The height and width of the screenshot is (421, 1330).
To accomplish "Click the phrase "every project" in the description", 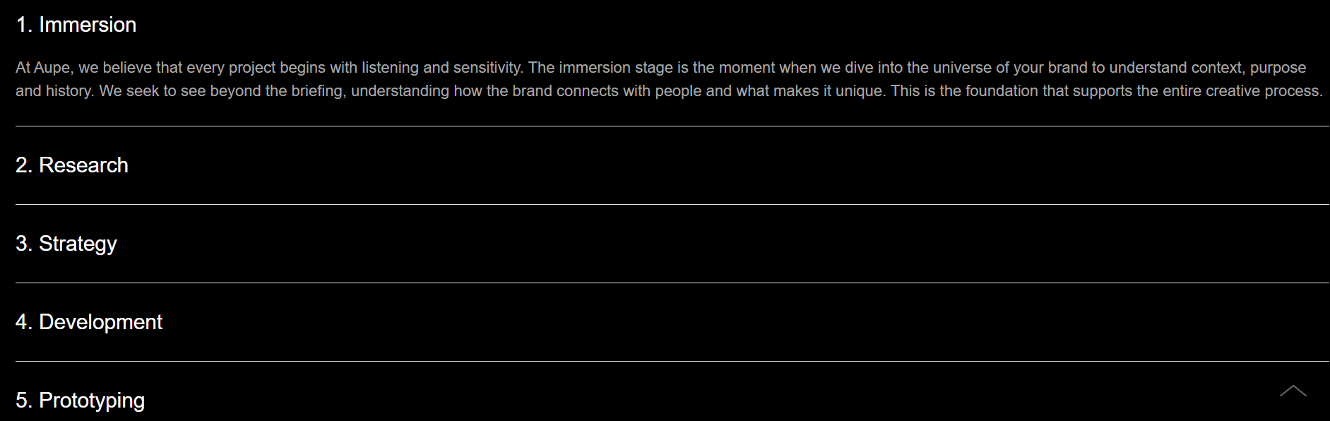I will tap(231, 68).
